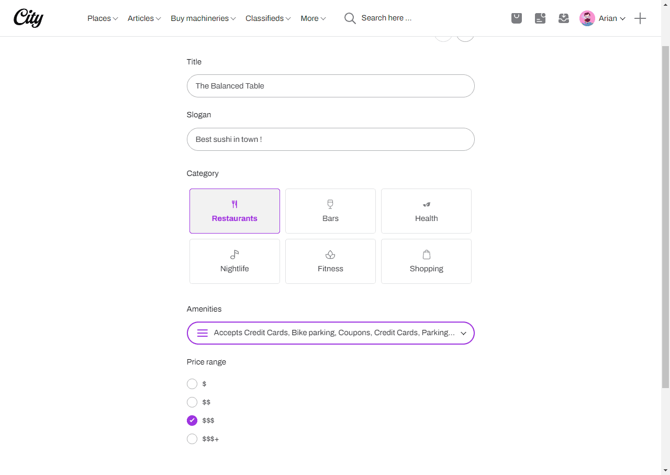Click the search magnifier icon
670x475 pixels.
point(350,18)
